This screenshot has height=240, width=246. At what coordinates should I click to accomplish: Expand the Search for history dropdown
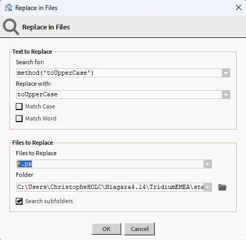[226, 73]
